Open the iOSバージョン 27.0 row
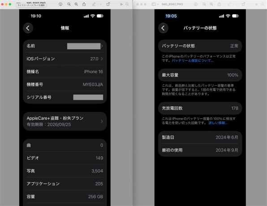Image resolution: width=267 pixels, height=206 pixels. tap(65, 59)
